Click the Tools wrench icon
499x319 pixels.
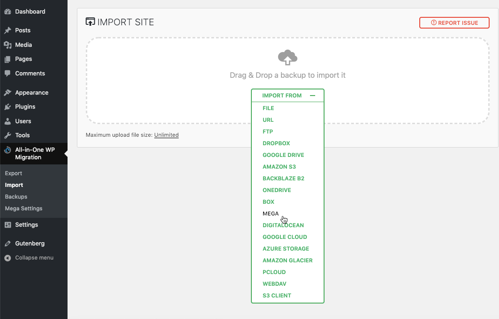[x=8, y=135]
